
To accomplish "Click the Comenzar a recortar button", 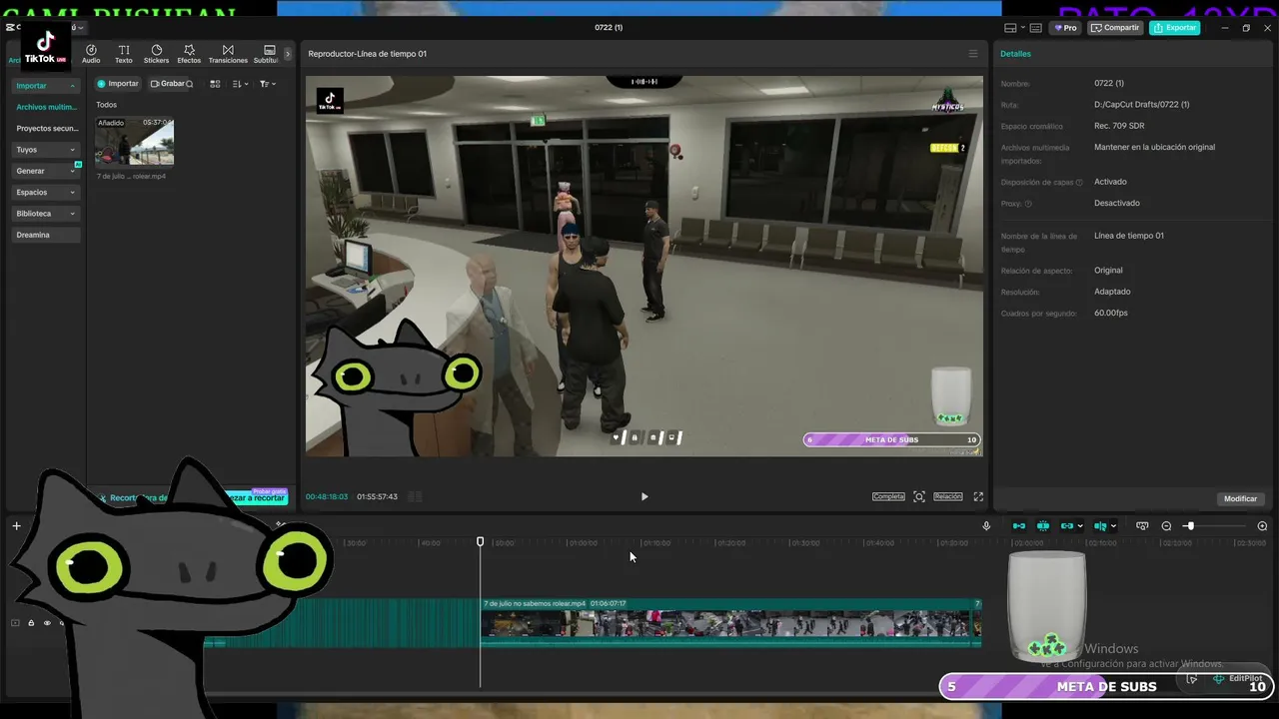I will click(255, 498).
